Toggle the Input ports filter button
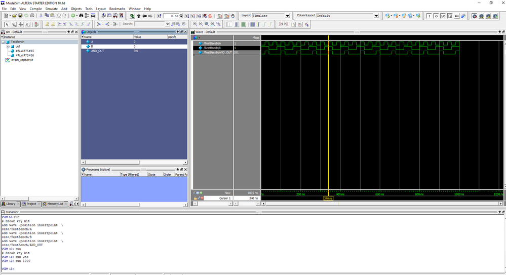This screenshot has width=506, height=275. [429, 16]
